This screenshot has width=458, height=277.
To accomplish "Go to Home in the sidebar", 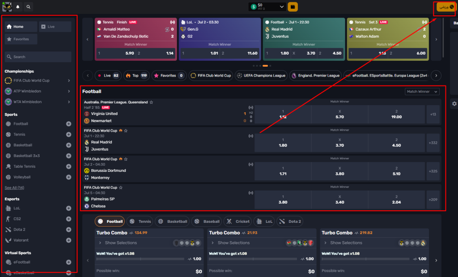I will tap(21, 26).
